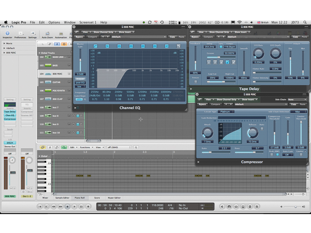
Task: Switch to the Sample Editor tab
Action: click(x=62, y=198)
